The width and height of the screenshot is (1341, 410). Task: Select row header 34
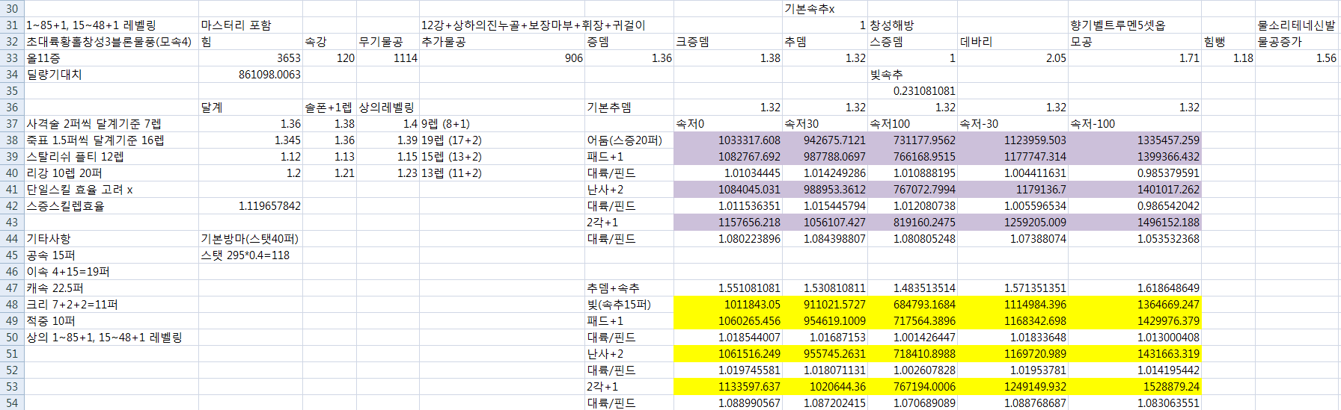12,75
